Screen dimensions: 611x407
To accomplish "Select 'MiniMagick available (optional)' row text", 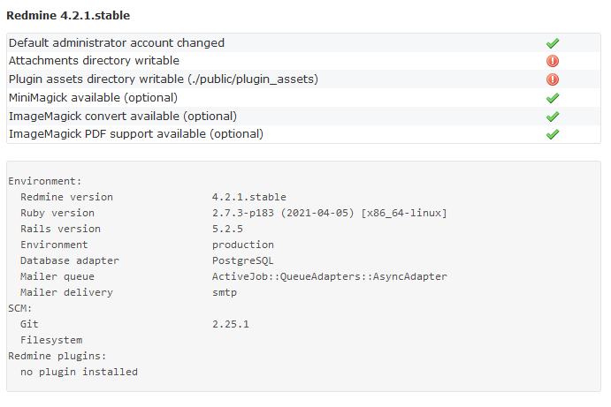I will pyautogui.click(x=93, y=98).
